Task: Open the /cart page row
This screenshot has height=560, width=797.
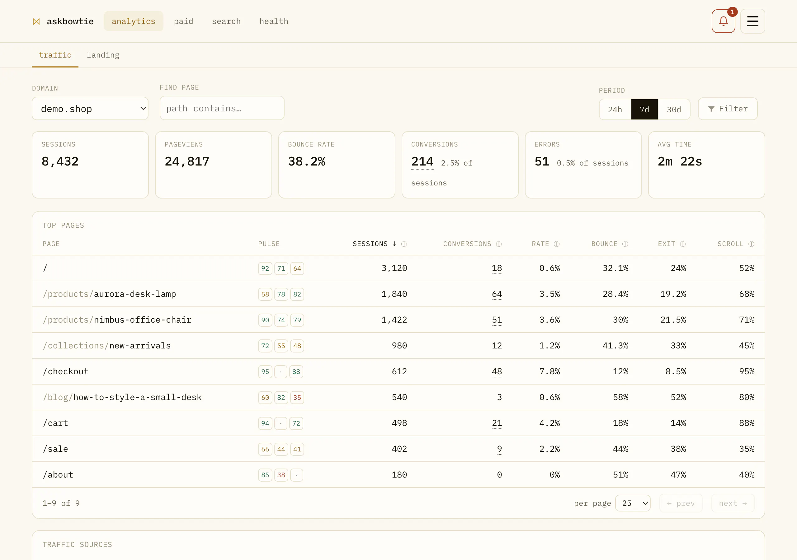Action: [x=398, y=423]
